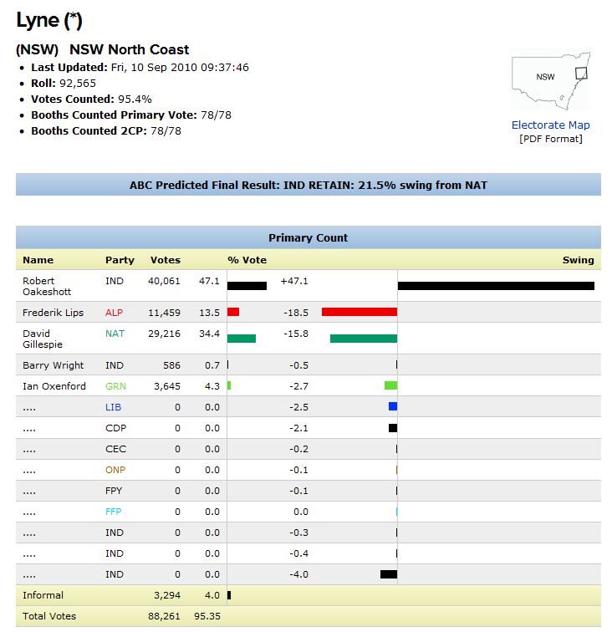Click the Votes column header
Screen dimensions: 612x632
click(165, 260)
